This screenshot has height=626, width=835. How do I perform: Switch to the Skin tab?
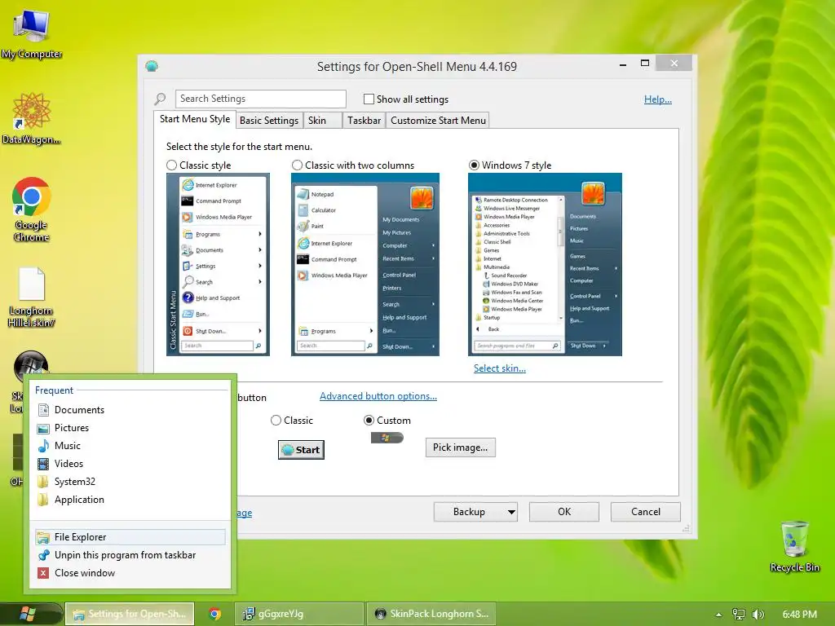pyautogui.click(x=322, y=121)
